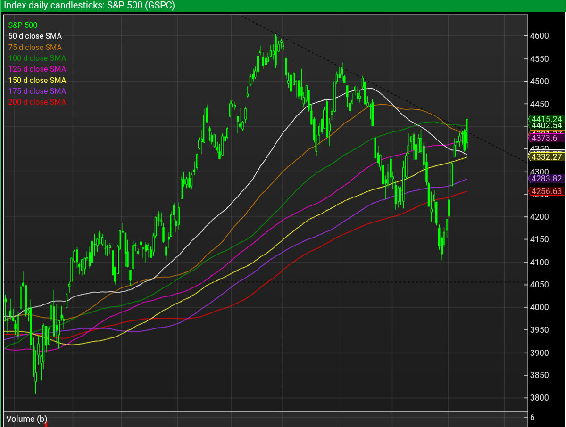
Task: Click the 3900 price axis label
Action: coord(539,353)
